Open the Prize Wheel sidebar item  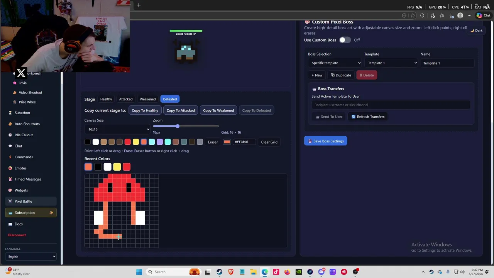(27, 102)
